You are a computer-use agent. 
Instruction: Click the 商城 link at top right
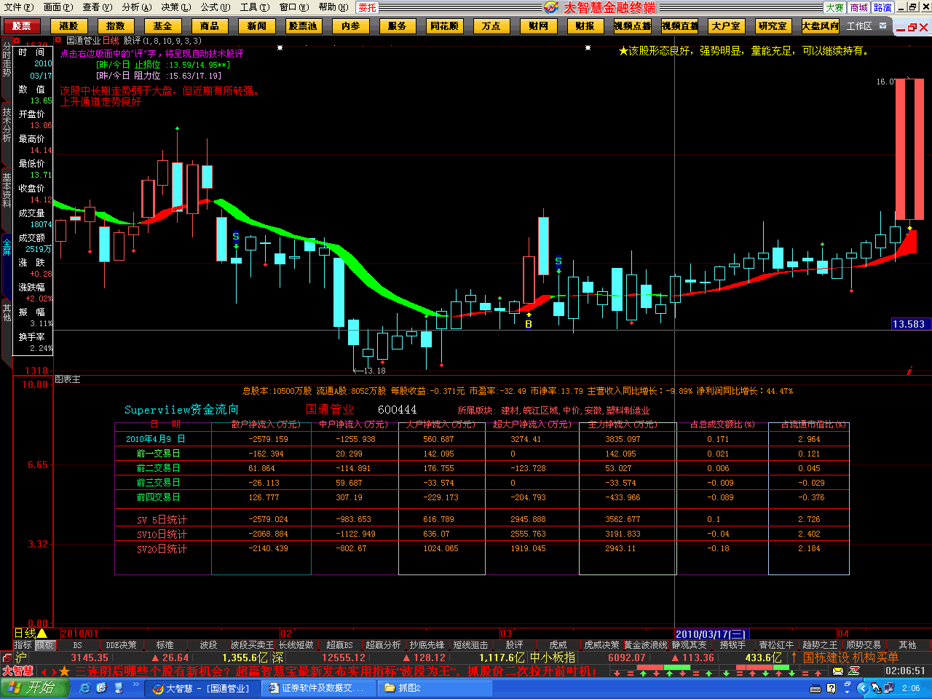pos(859,7)
